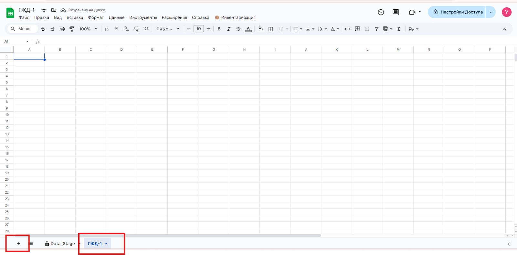Toggle bold formatting

[219, 29]
